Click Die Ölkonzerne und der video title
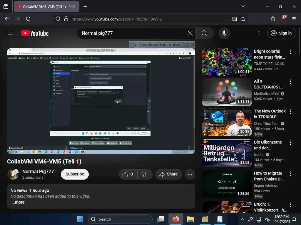This screenshot has height=225, width=301. coord(268,145)
